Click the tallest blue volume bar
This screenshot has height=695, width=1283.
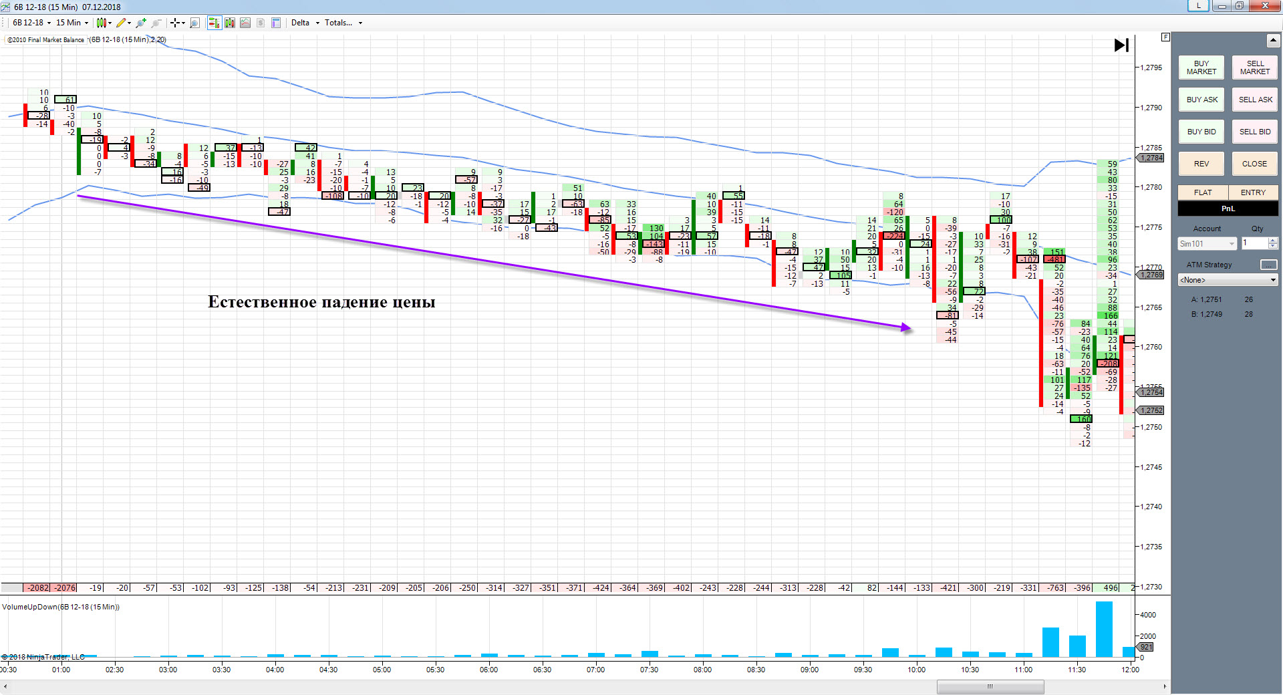pos(1104,630)
